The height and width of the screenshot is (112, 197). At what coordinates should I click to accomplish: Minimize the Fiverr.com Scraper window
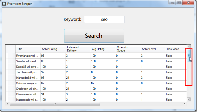[172, 3]
